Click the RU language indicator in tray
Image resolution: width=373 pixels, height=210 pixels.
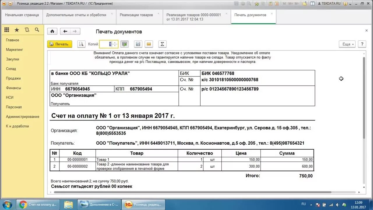[304, 204]
